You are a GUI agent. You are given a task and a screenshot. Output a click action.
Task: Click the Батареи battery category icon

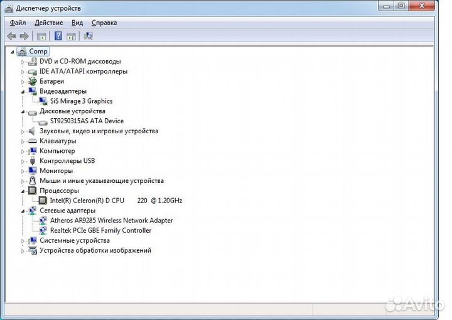[x=32, y=82]
